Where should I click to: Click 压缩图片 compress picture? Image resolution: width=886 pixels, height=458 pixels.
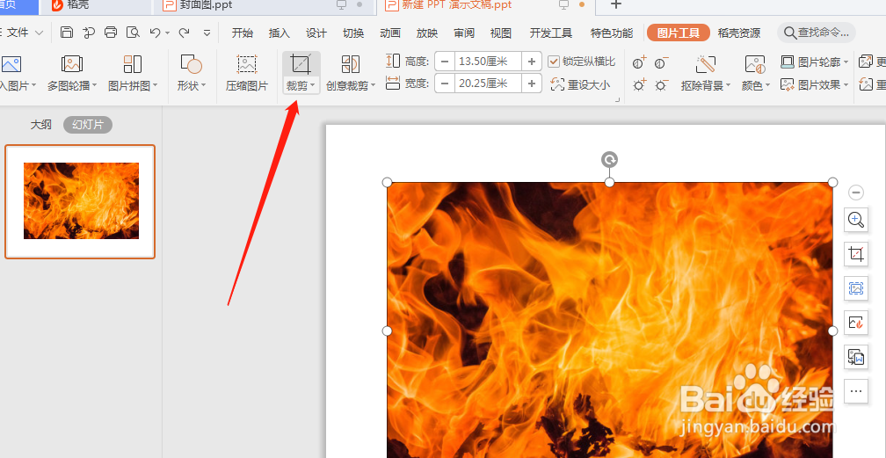(x=247, y=73)
